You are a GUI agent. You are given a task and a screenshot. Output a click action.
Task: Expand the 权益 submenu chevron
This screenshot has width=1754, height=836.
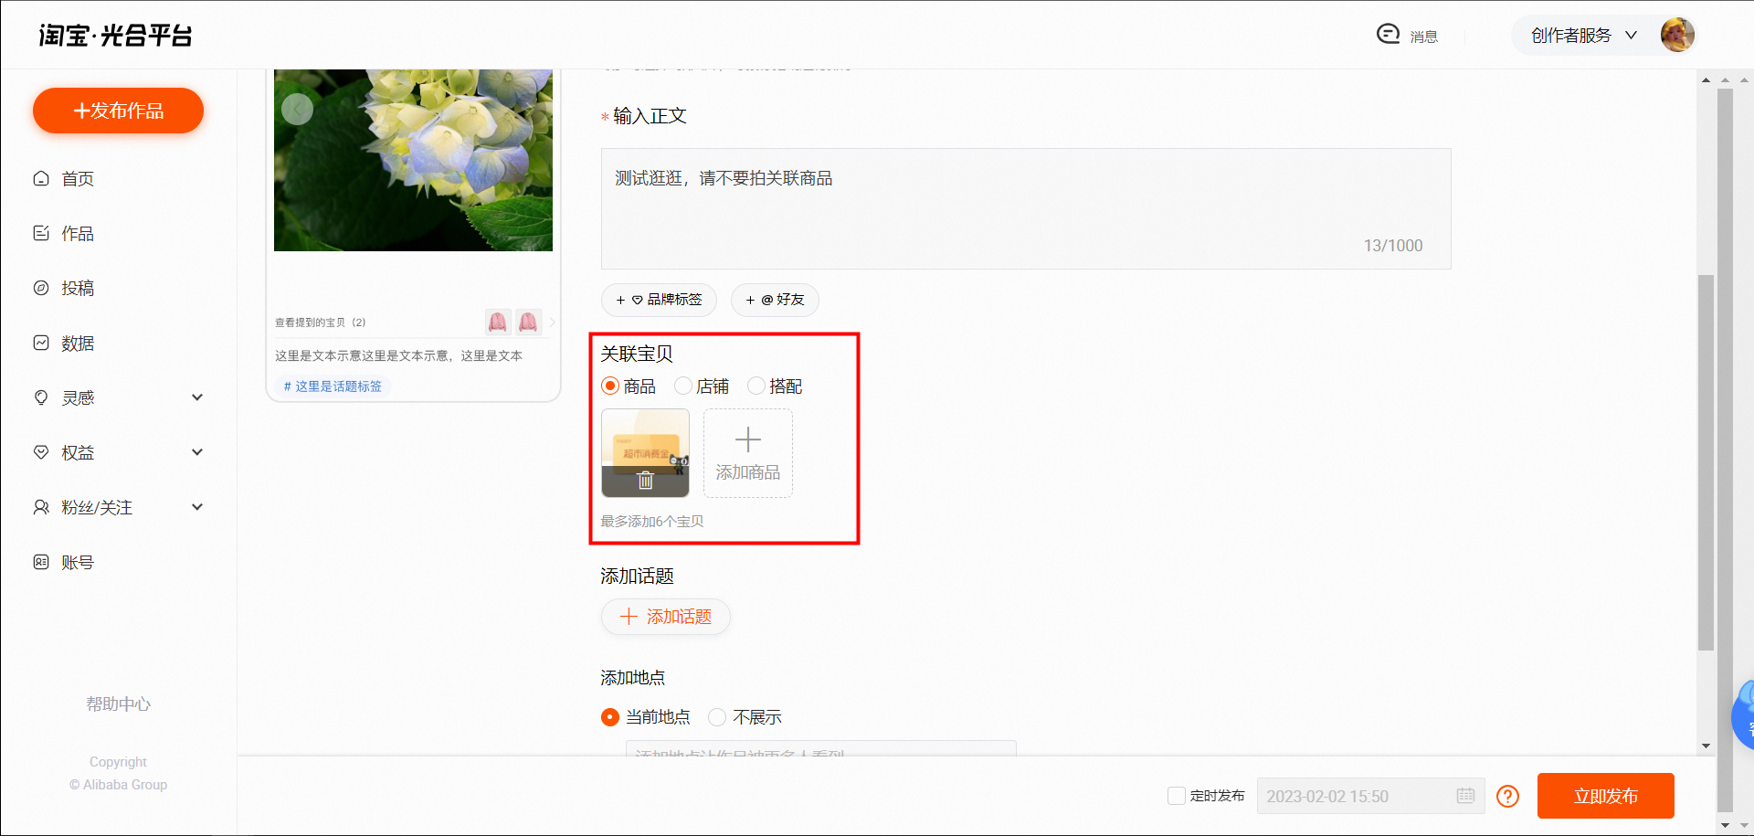tap(197, 452)
